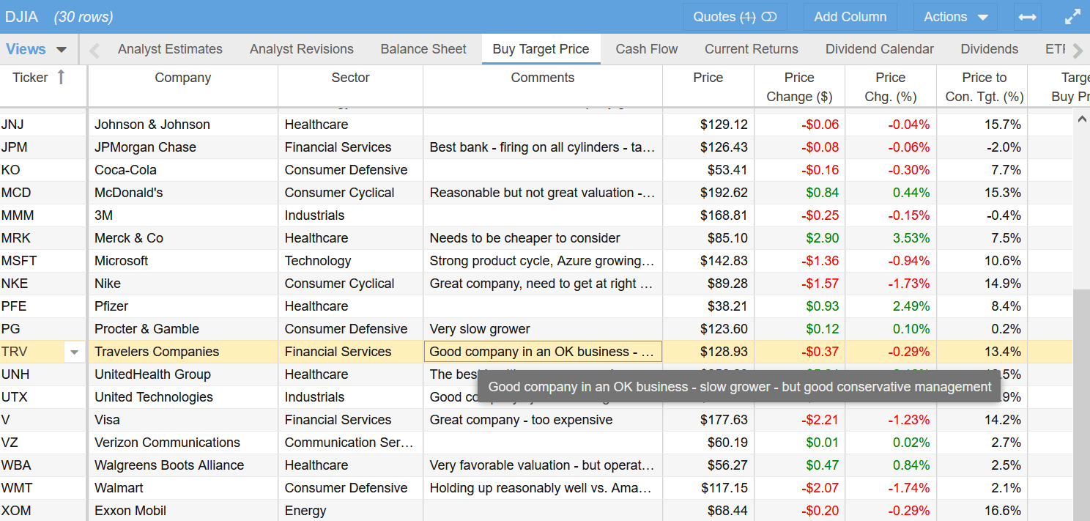Click the -1.73% price change cell
Image resolution: width=1090 pixels, height=521 pixels.
pyautogui.click(x=891, y=284)
